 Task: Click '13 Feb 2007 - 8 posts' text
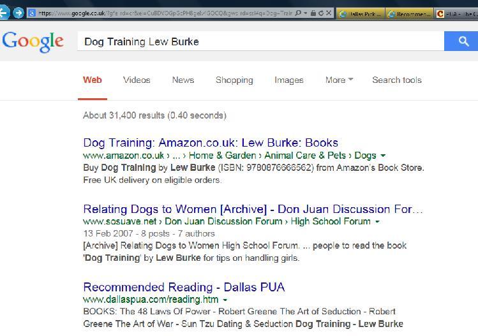[x=126, y=233]
